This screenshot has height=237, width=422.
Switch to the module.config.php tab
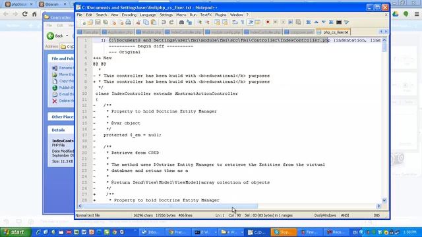pos(223,32)
